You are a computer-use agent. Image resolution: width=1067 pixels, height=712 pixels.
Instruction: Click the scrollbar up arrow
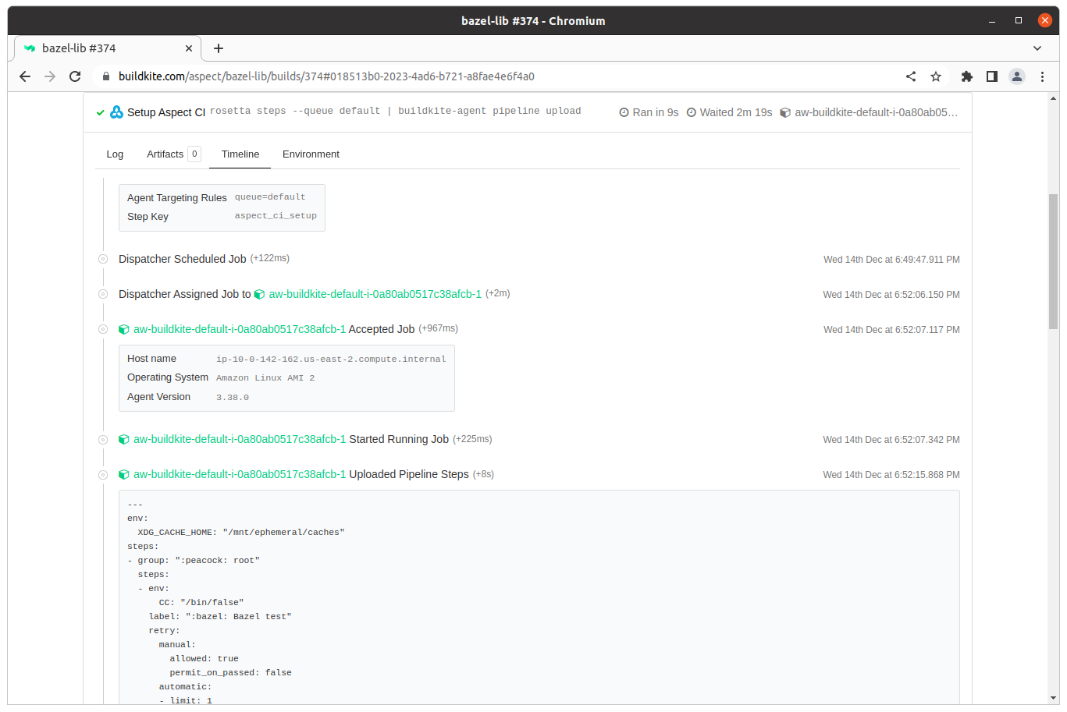click(1054, 98)
